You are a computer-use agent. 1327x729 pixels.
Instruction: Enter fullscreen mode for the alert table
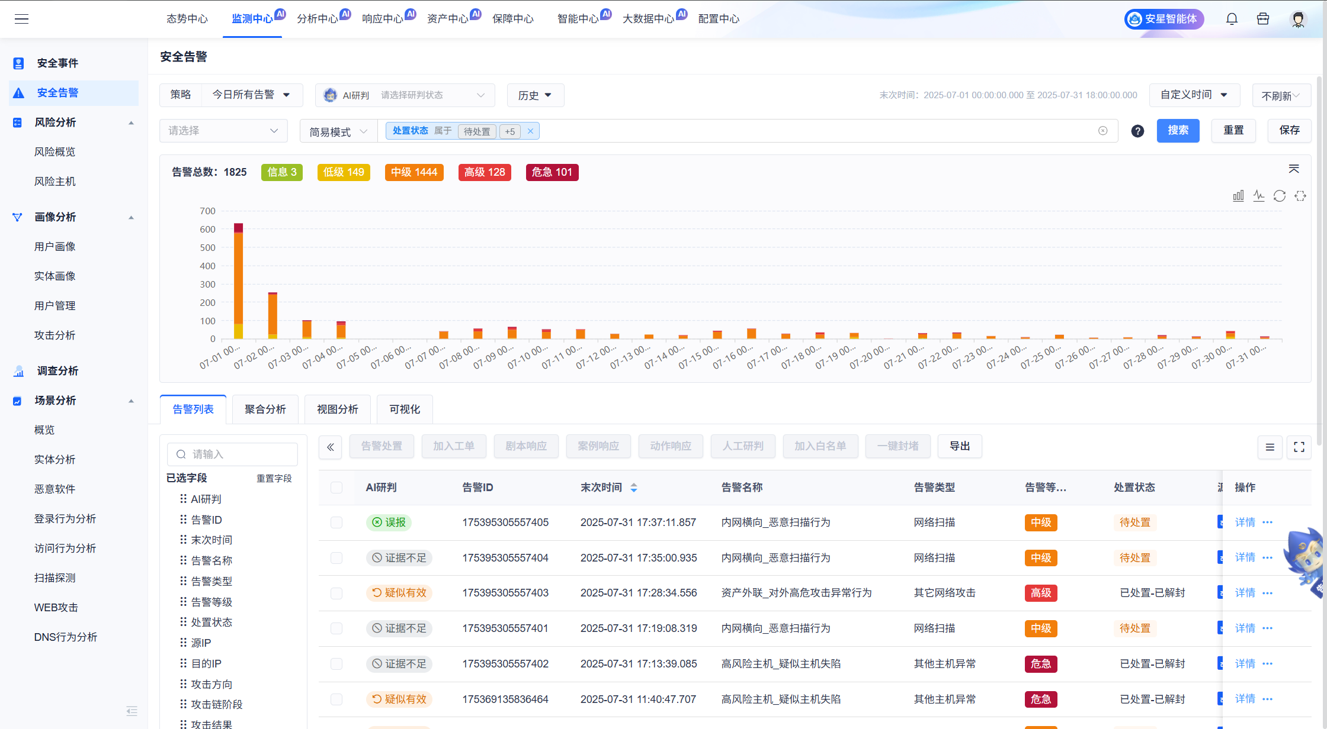(1299, 447)
